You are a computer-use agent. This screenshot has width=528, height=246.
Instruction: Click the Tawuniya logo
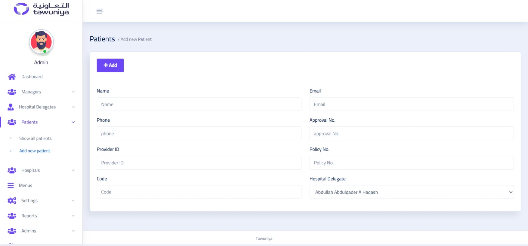pyautogui.click(x=41, y=9)
